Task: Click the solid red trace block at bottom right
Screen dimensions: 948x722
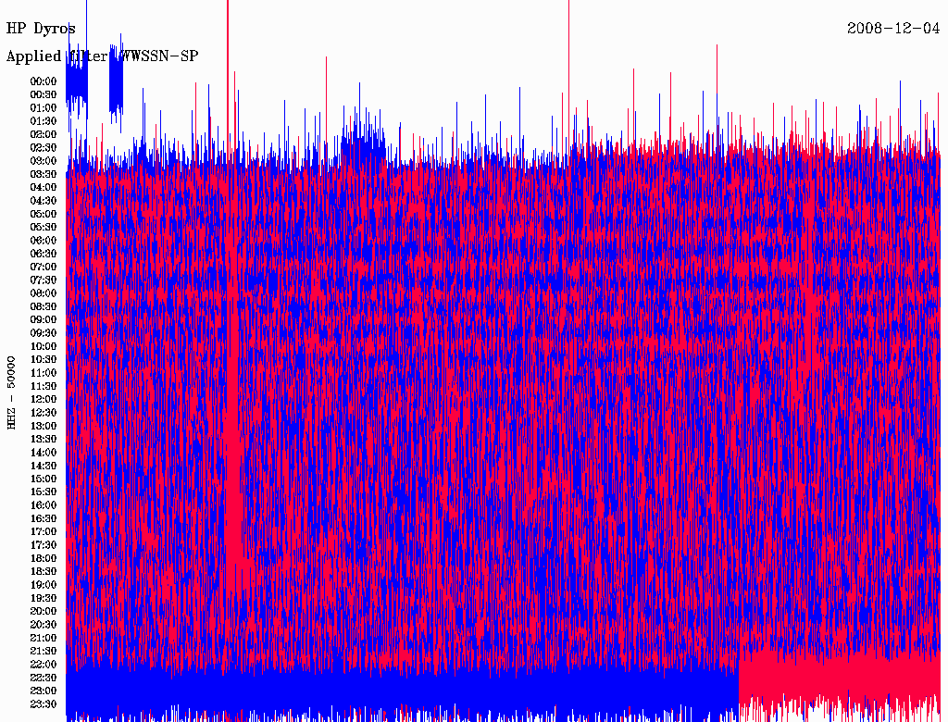Action: (838, 683)
